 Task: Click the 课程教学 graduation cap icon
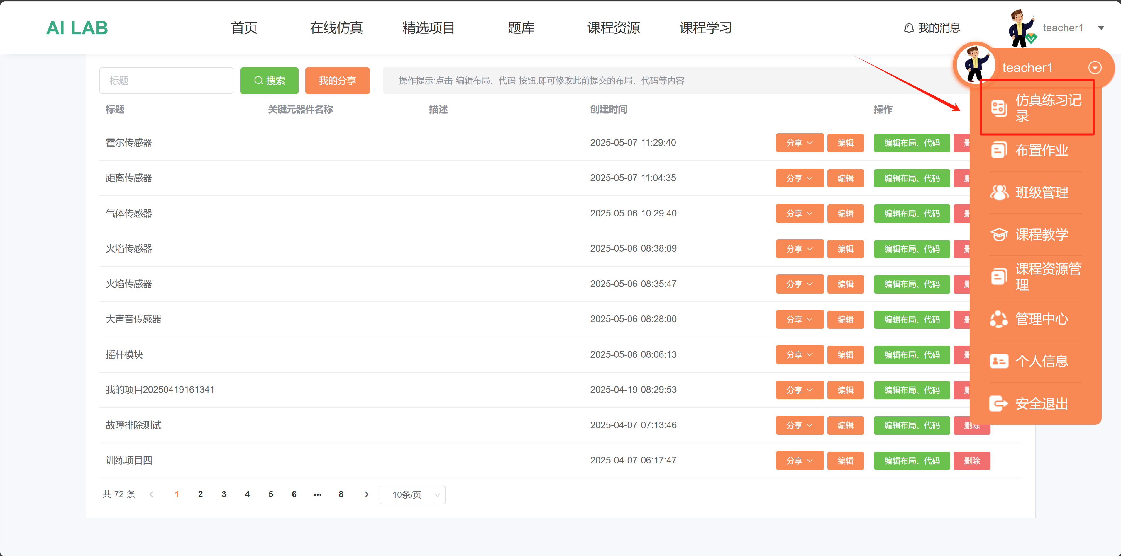tap(999, 234)
